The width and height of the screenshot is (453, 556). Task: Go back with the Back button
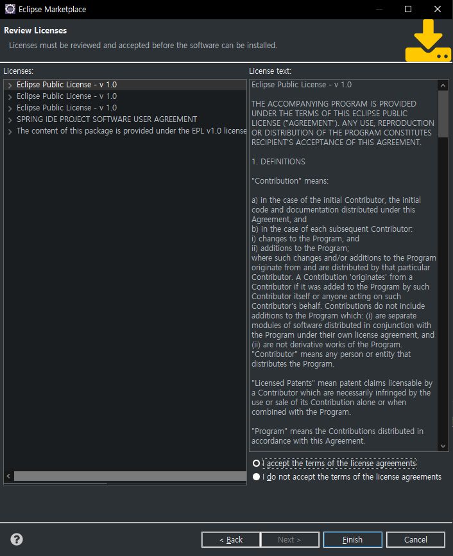click(231, 540)
